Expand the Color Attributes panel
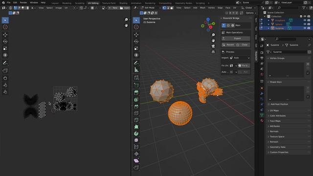313x176 pixels. [x=277, y=116]
